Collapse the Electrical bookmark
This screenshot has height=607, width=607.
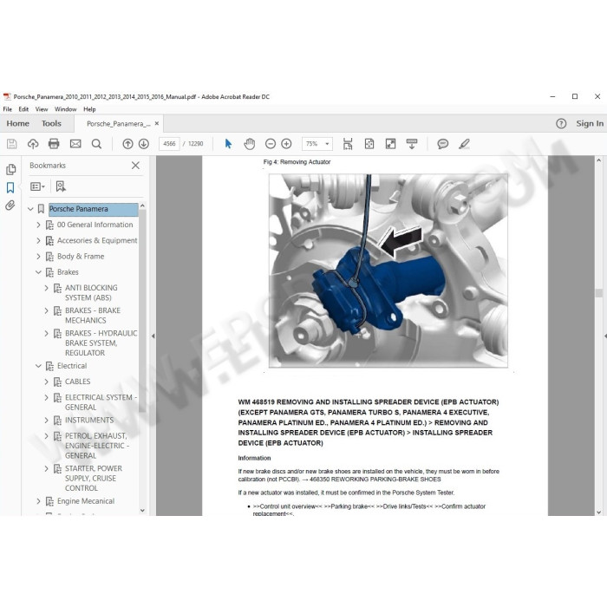pyautogui.click(x=38, y=366)
